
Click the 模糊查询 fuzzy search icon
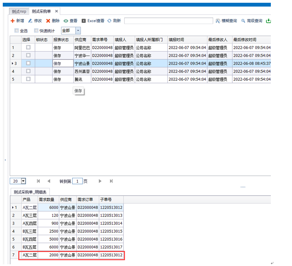[x=218, y=21]
